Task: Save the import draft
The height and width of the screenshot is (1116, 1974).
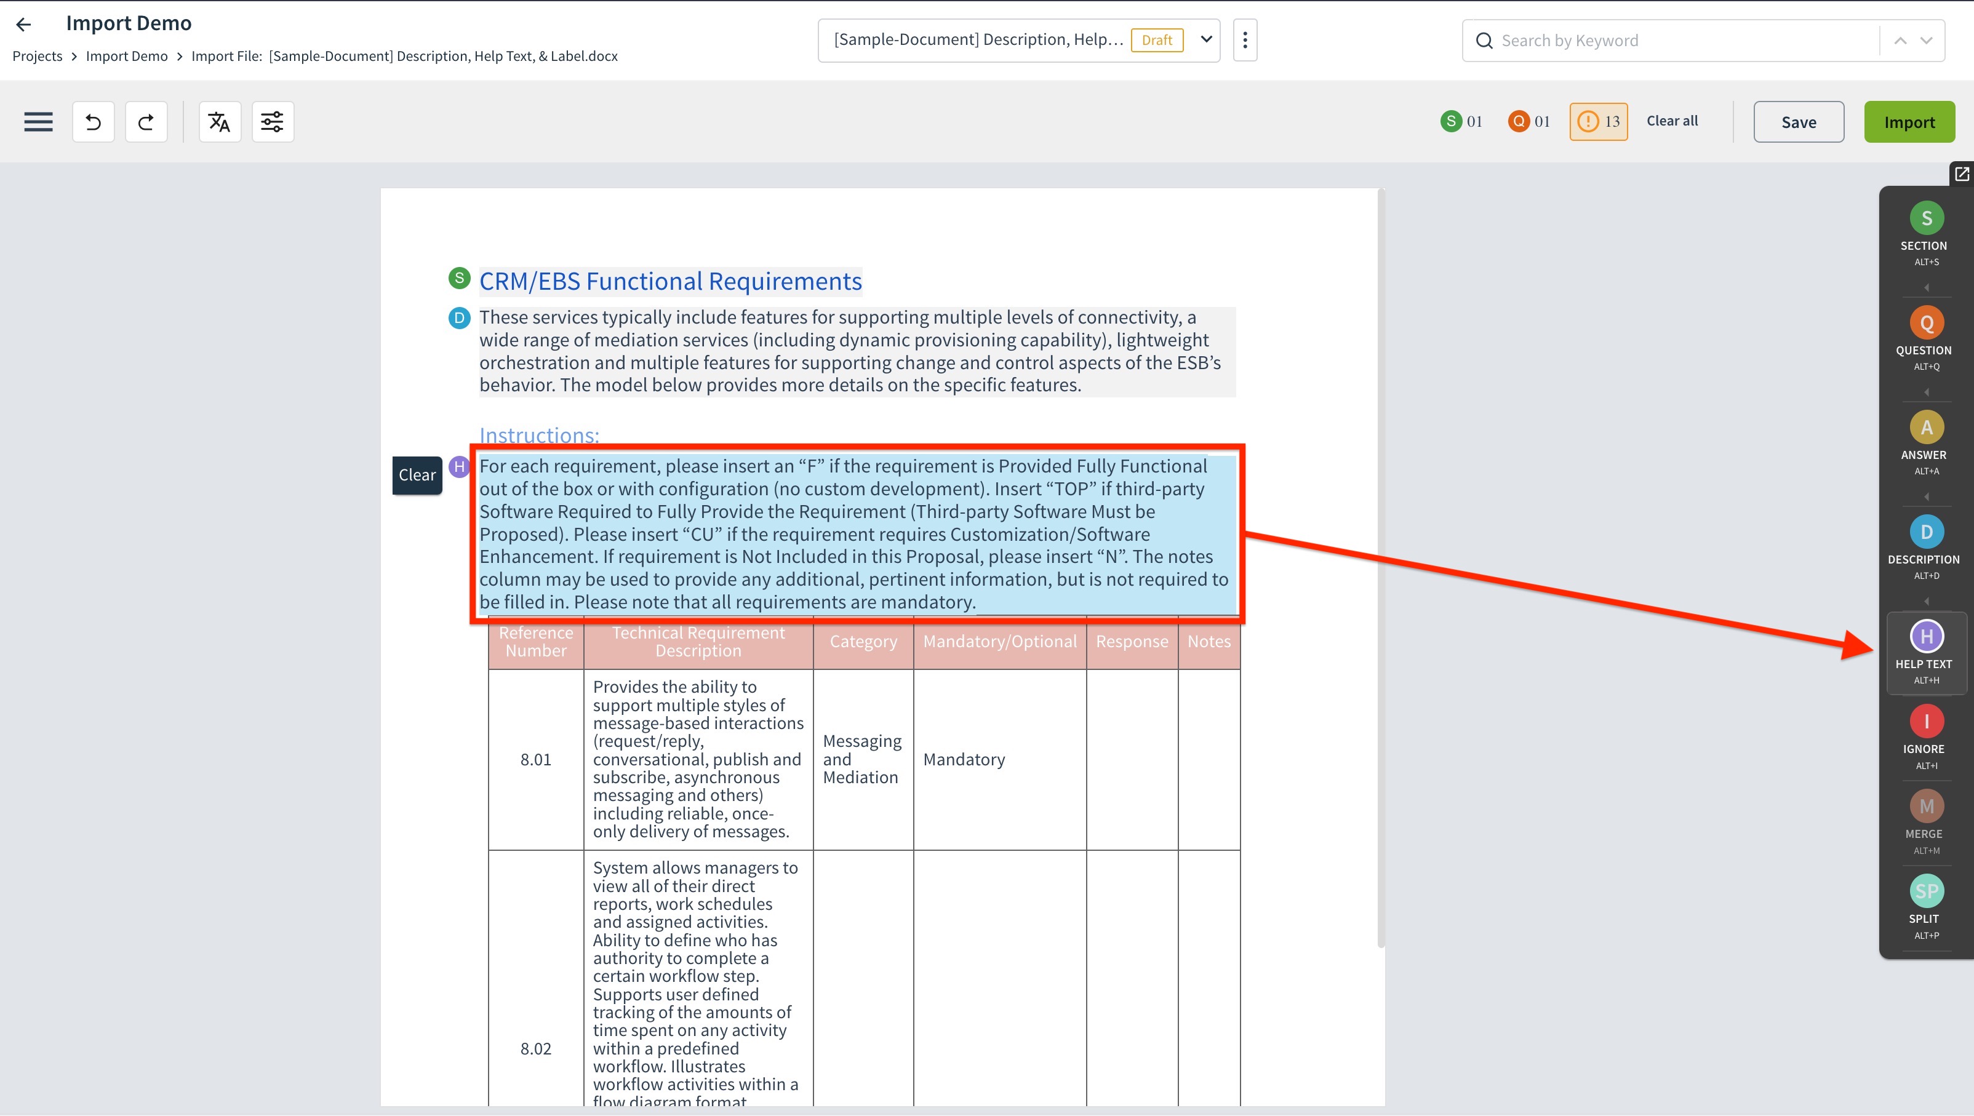Action: coord(1799,122)
